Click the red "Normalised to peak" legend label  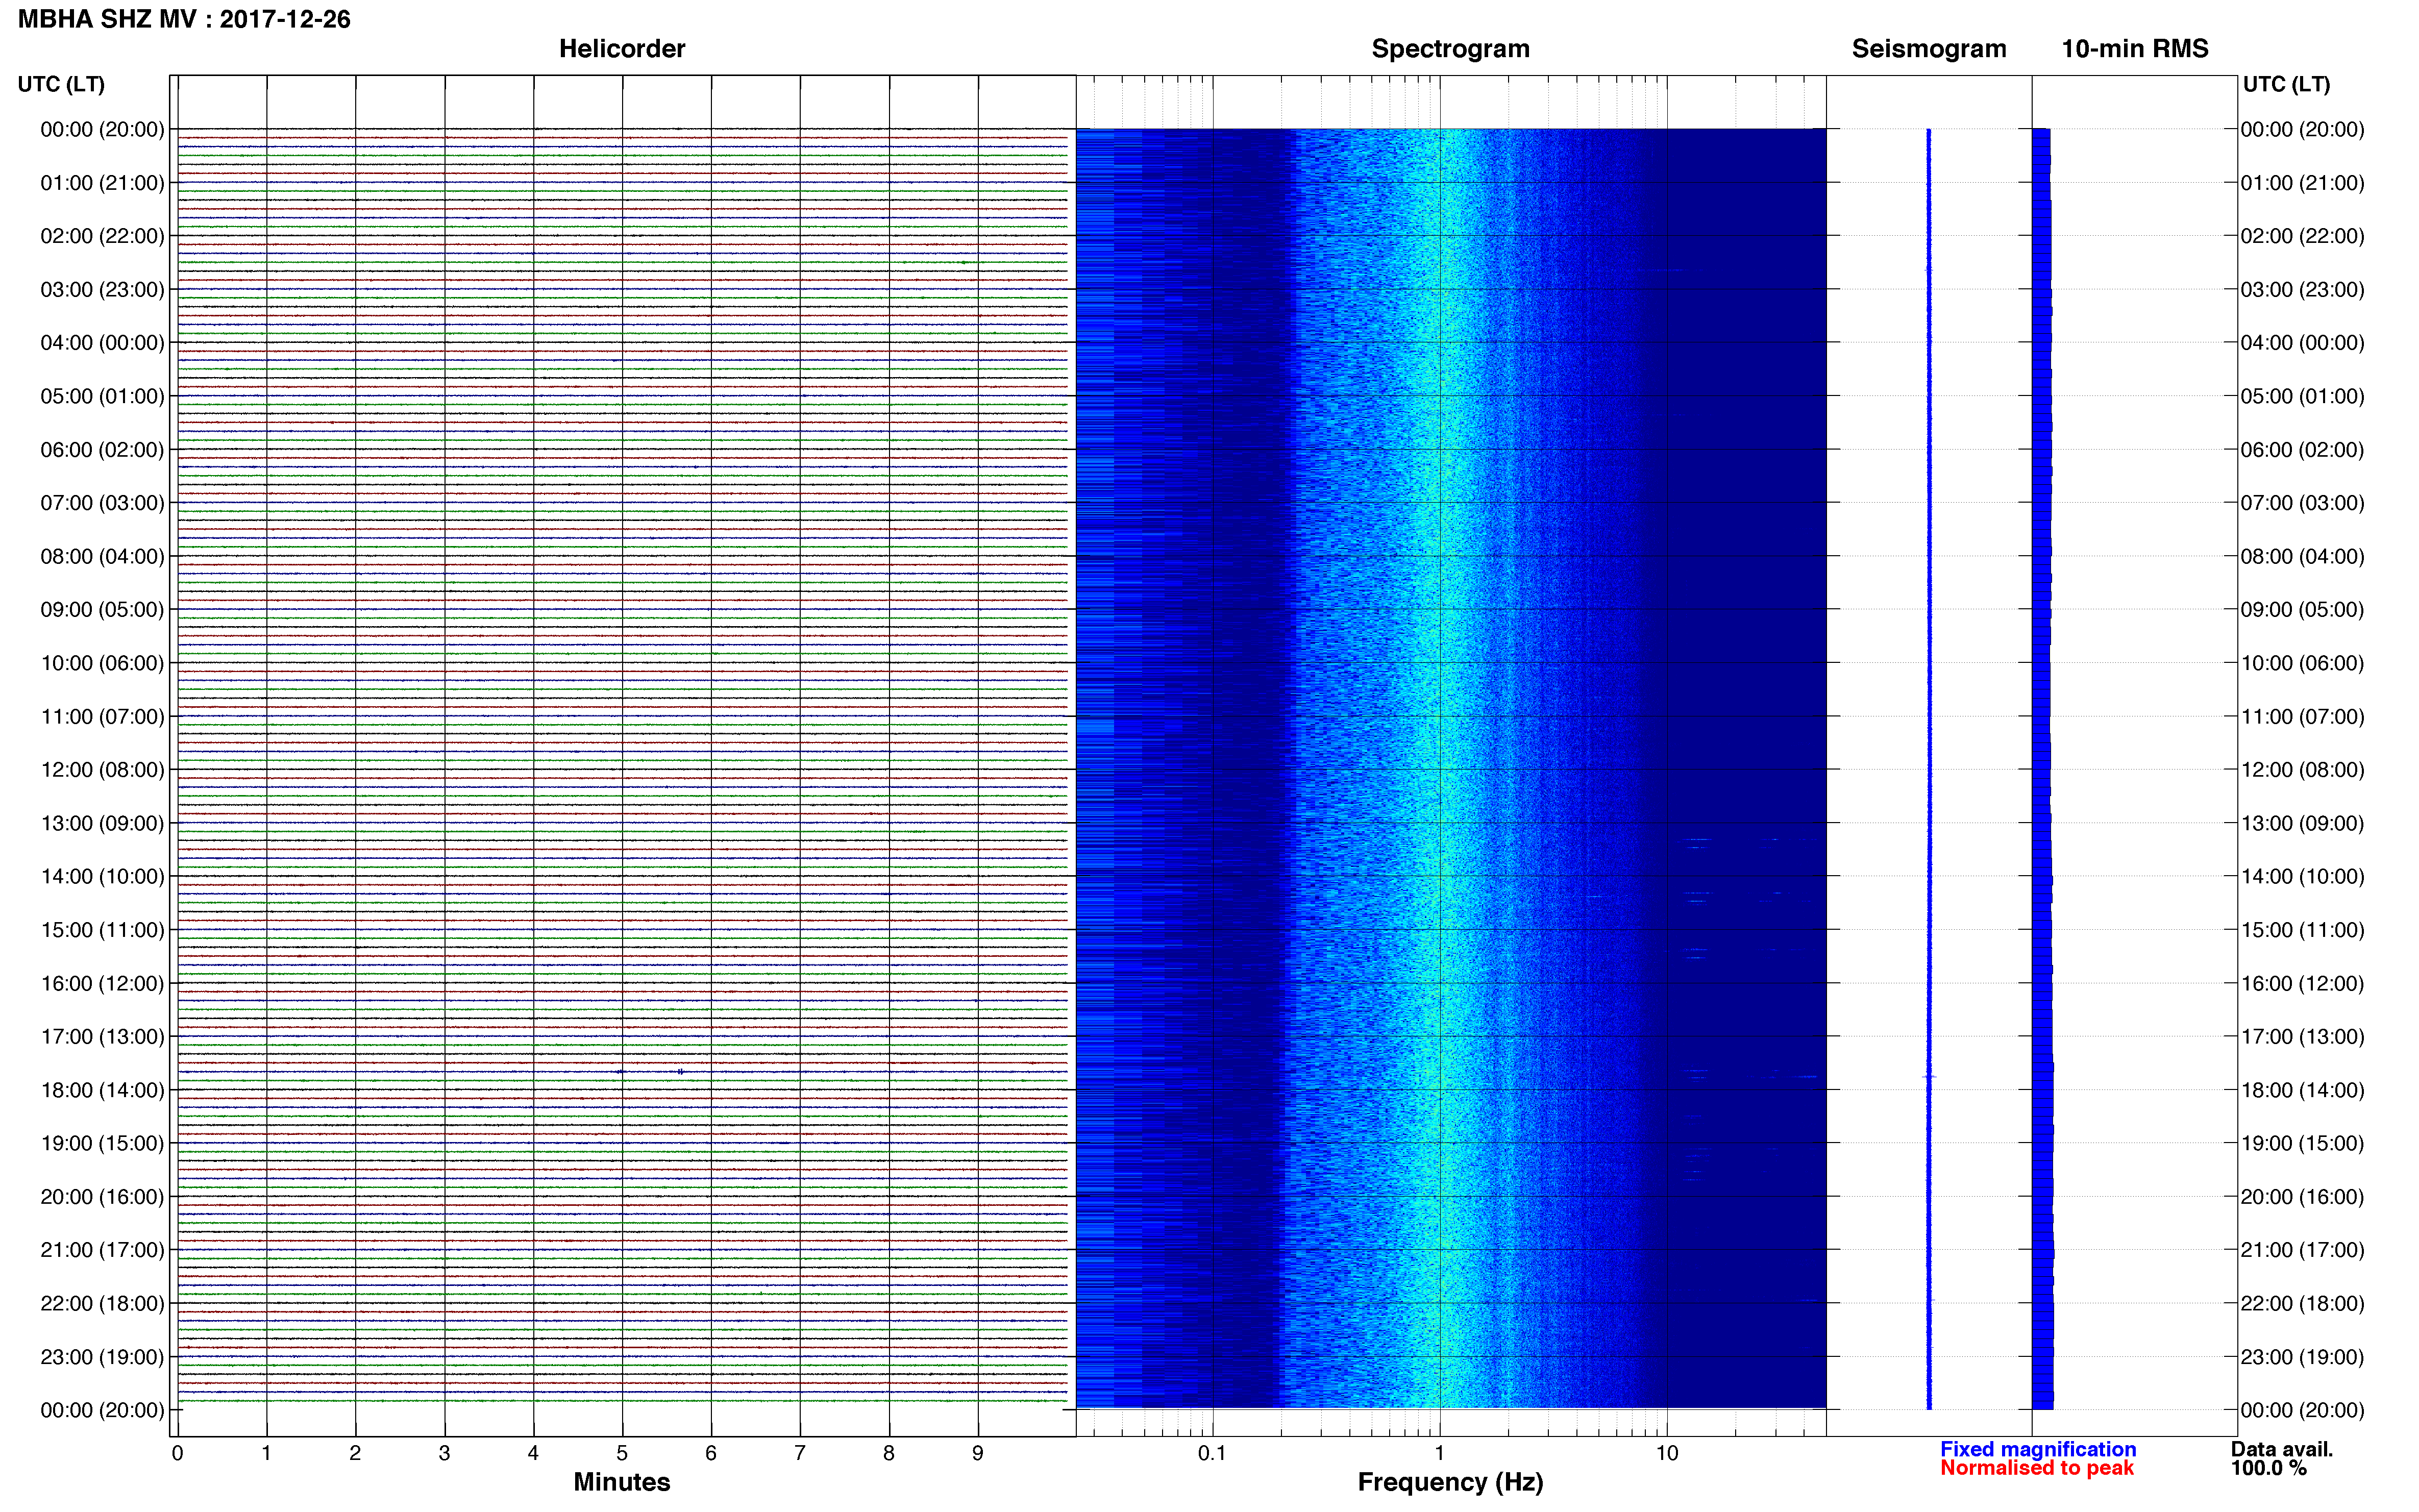(x=2037, y=1468)
